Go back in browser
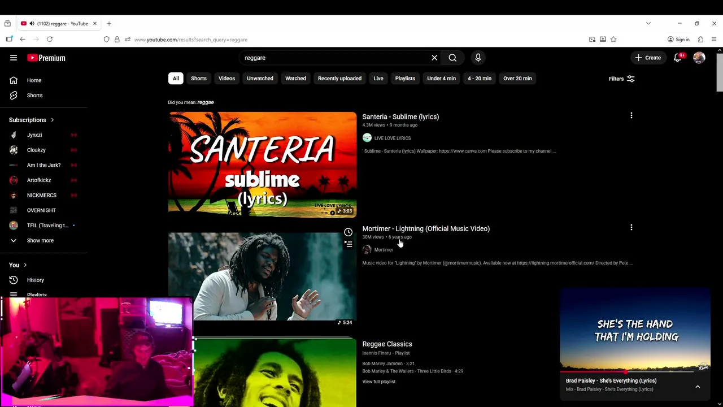Screen dimensions: 723x407 click(x=23, y=40)
